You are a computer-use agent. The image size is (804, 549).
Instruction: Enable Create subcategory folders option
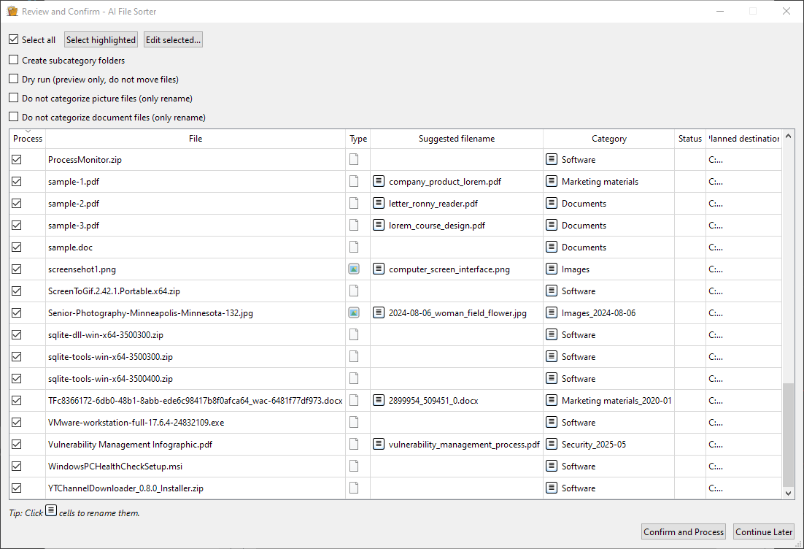14,60
